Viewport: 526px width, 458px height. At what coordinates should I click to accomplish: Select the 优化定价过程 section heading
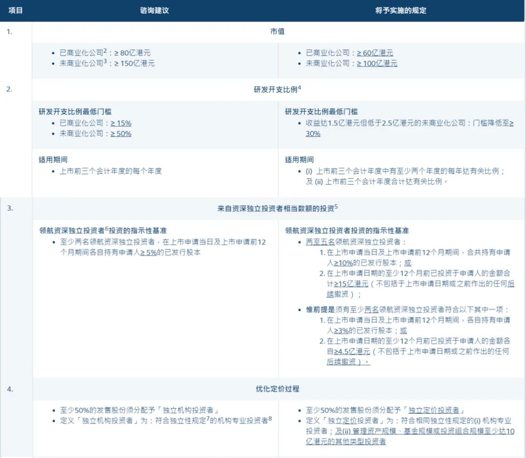pos(277,389)
